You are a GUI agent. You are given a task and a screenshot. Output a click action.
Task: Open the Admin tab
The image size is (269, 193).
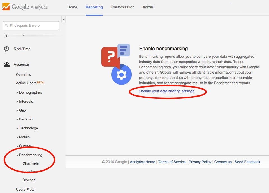tap(148, 7)
